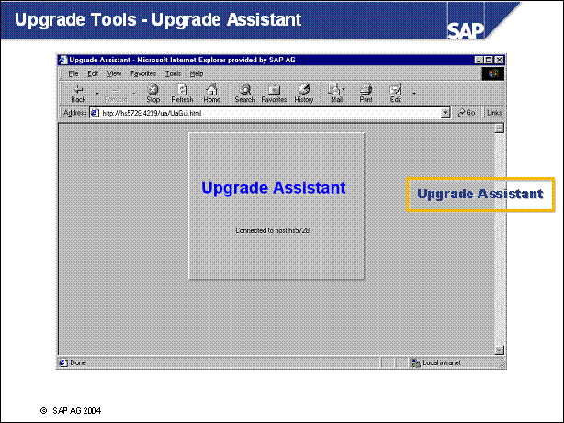Click the Back navigation button
564x423 pixels.
click(78, 93)
